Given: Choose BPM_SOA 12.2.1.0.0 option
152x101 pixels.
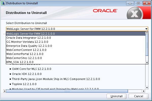Looking at the screenshot, I should (x=76, y=62).
